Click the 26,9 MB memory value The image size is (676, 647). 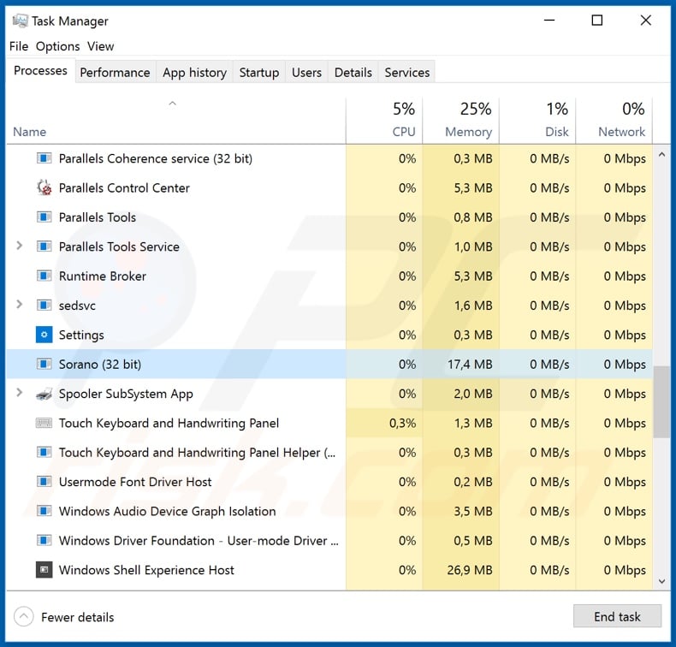(470, 570)
